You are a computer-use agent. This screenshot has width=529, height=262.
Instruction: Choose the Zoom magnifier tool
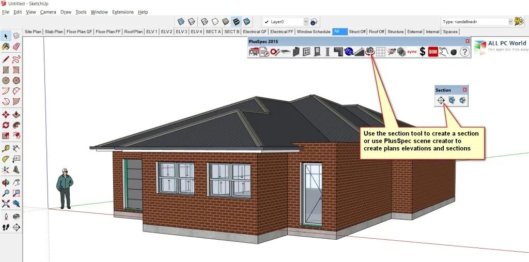coord(6,193)
